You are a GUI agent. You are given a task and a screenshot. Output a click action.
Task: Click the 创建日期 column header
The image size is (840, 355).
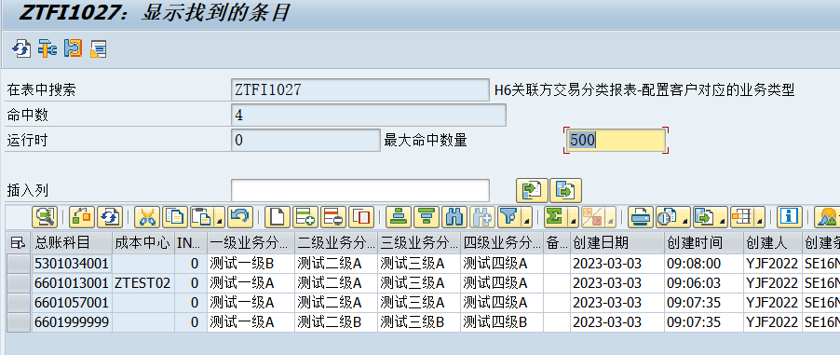click(617, 243)
